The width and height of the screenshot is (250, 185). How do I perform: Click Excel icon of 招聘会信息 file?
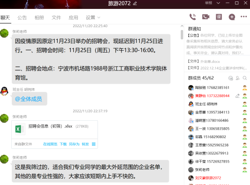click(x=20, y=129)
